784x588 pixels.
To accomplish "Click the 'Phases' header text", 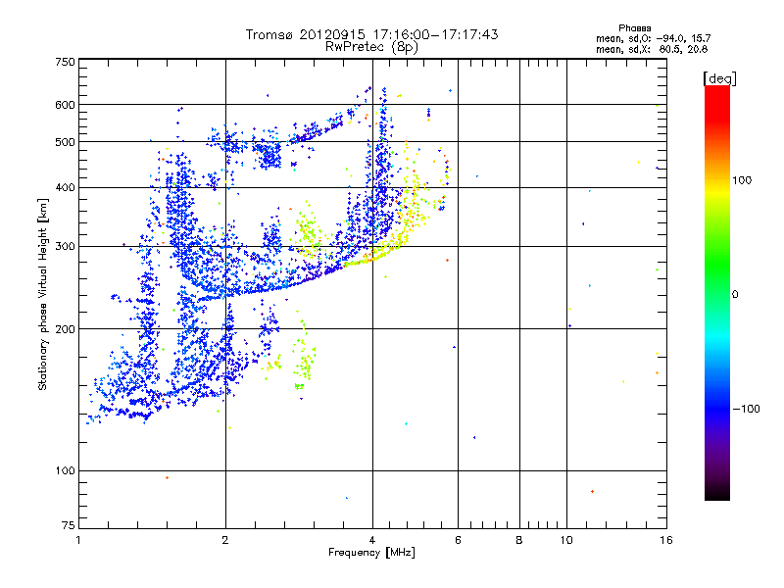I will [x=634, y=28].
